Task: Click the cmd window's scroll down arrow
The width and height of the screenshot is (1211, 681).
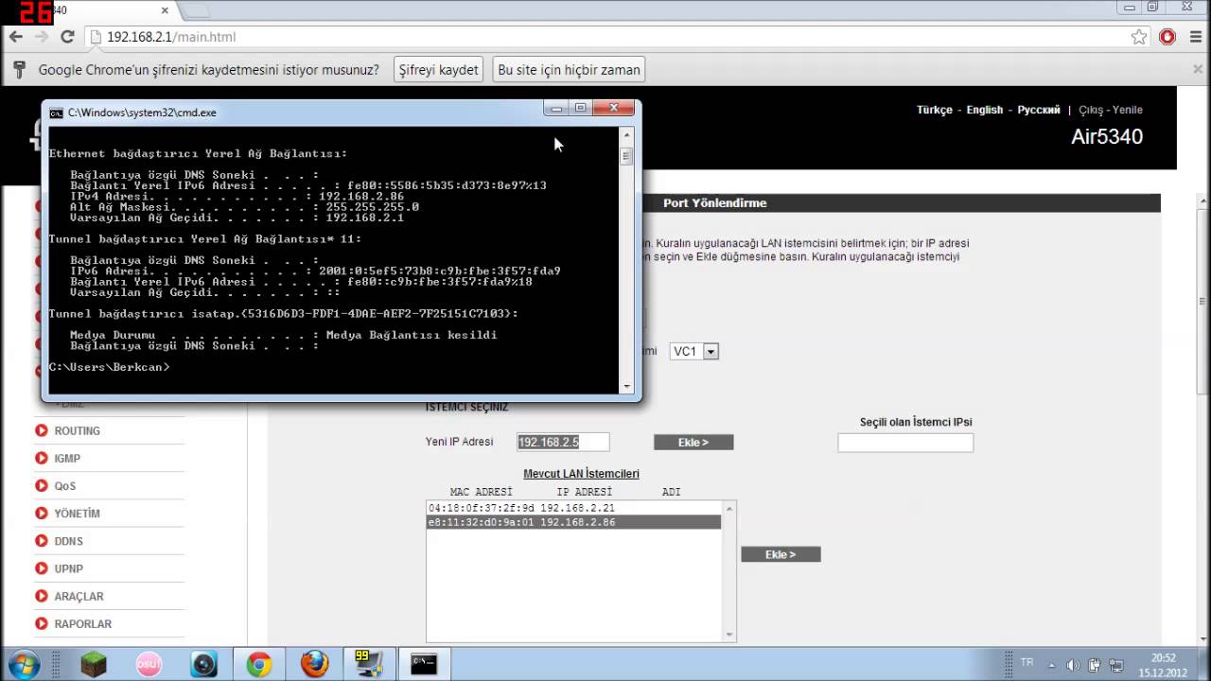Action: [626, 386]
